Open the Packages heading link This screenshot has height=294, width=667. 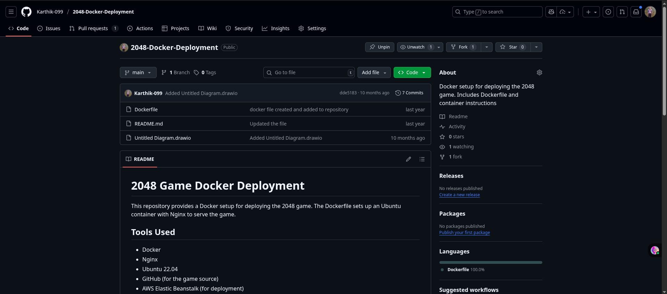(x=452, y=214)
